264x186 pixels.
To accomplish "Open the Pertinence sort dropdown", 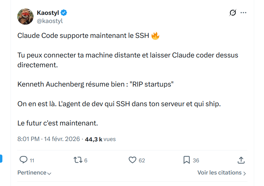I will [32, 172].
